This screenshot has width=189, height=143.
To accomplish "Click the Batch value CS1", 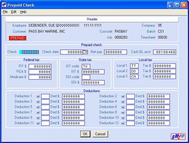I will [161, 31].
